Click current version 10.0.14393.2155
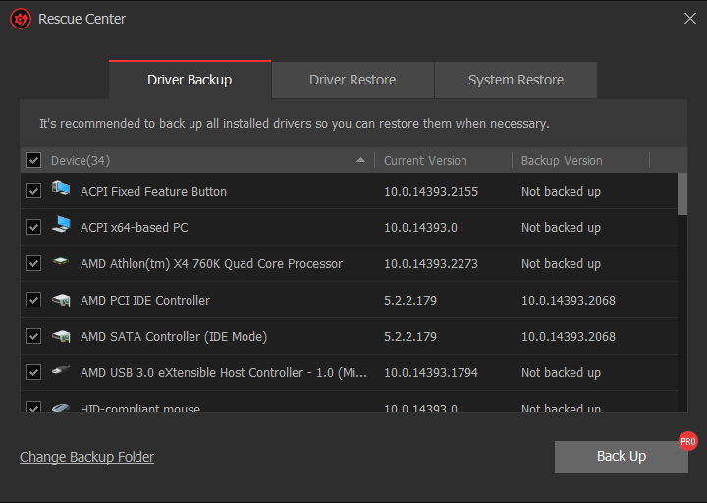This screenshot has width=707, height=503. [431, 192]
